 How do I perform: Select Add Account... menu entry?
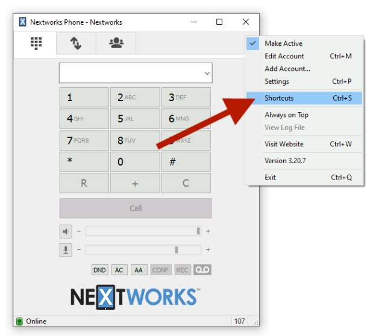pyautogui.click(x=304, y=69)
